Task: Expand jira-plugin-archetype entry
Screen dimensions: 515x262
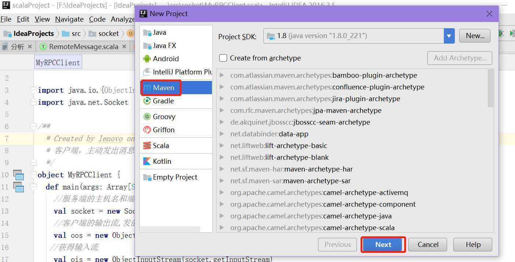Action: point(222,99)
